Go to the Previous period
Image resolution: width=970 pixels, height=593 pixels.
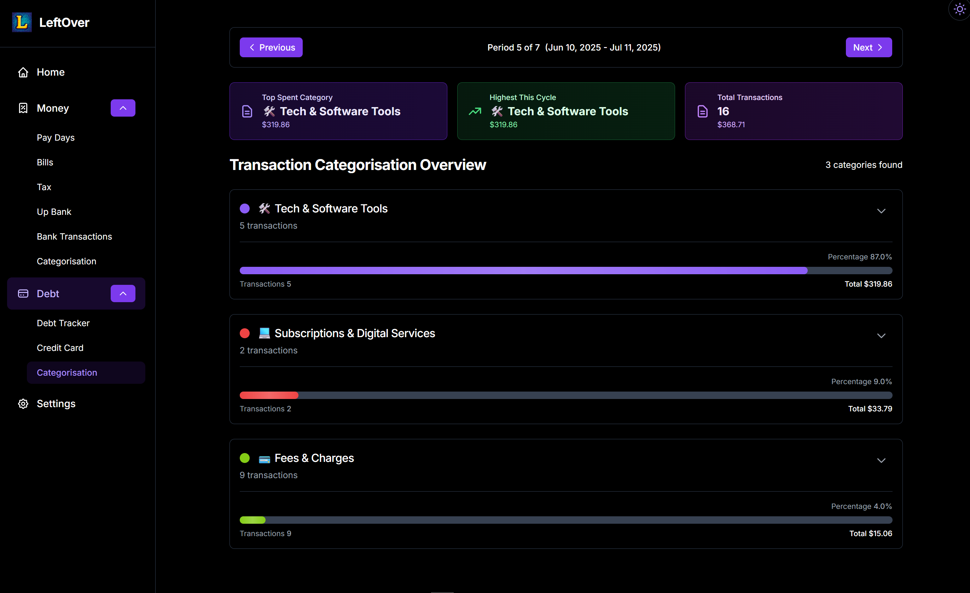pos(271,48)
